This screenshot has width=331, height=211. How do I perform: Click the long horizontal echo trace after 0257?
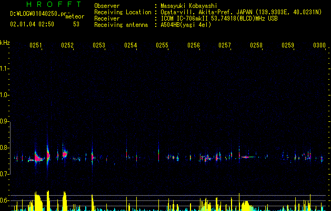tap(247, 157)
